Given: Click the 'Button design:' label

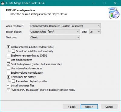Looking at the screenshot, I should 14,32.
